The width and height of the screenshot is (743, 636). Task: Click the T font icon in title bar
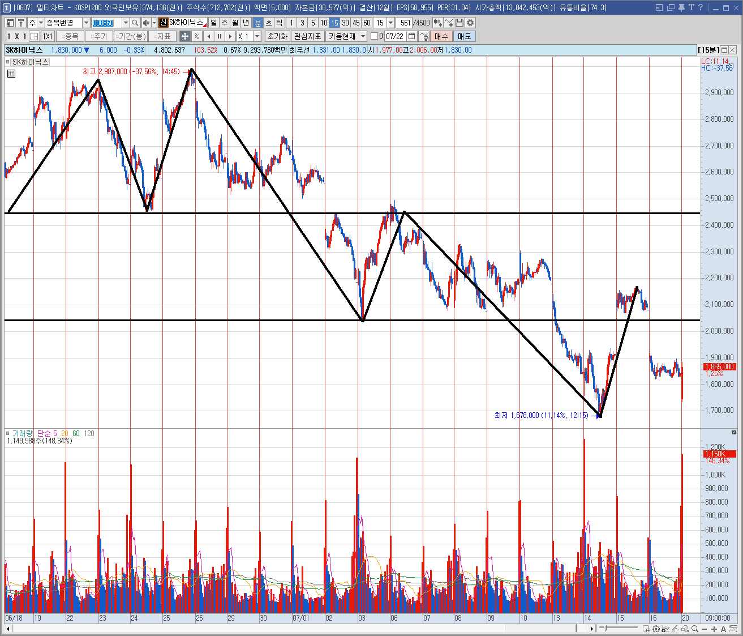pyautogui.click(x=691, y=7)
